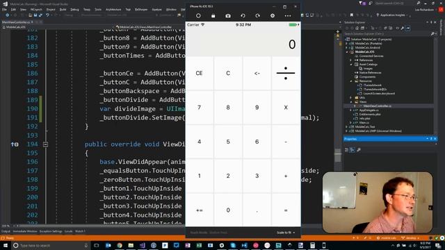Select AppDelegate.cs in Solution Explorer

369,110
